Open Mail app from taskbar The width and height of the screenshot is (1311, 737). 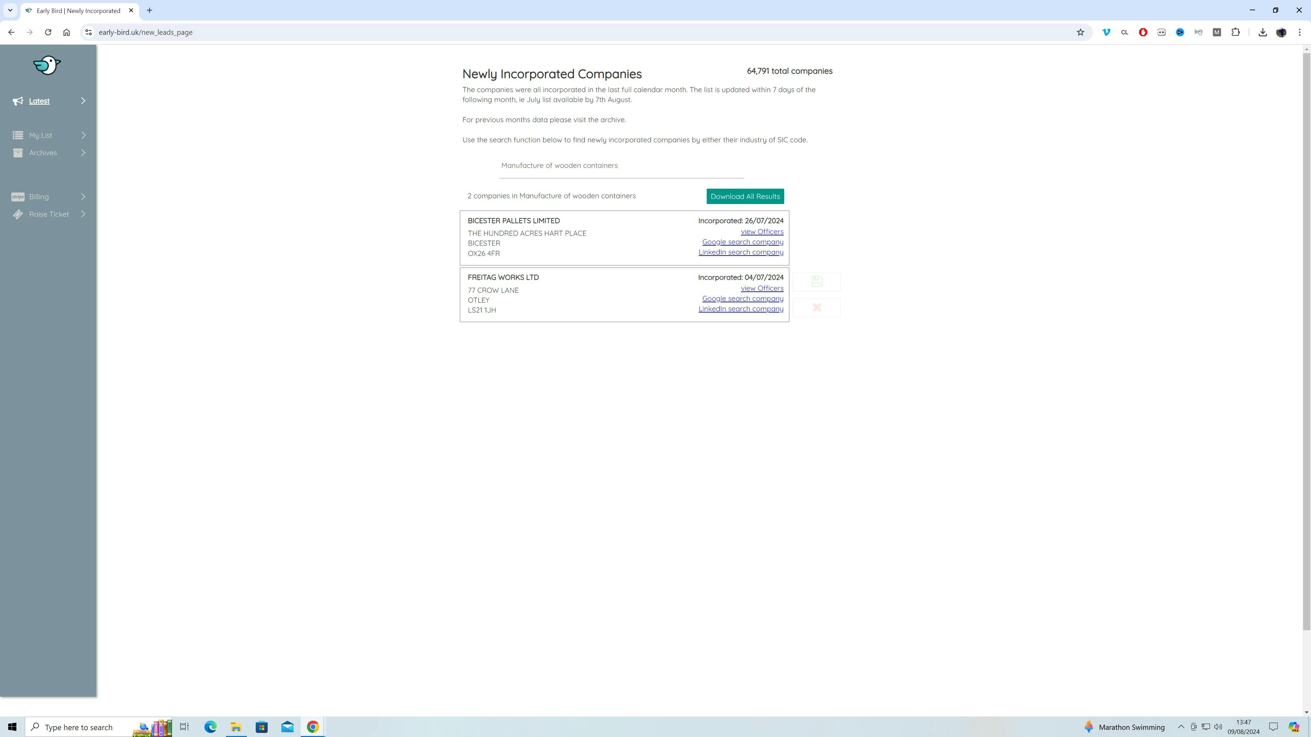pyautogui.click(x=287, y=727)
